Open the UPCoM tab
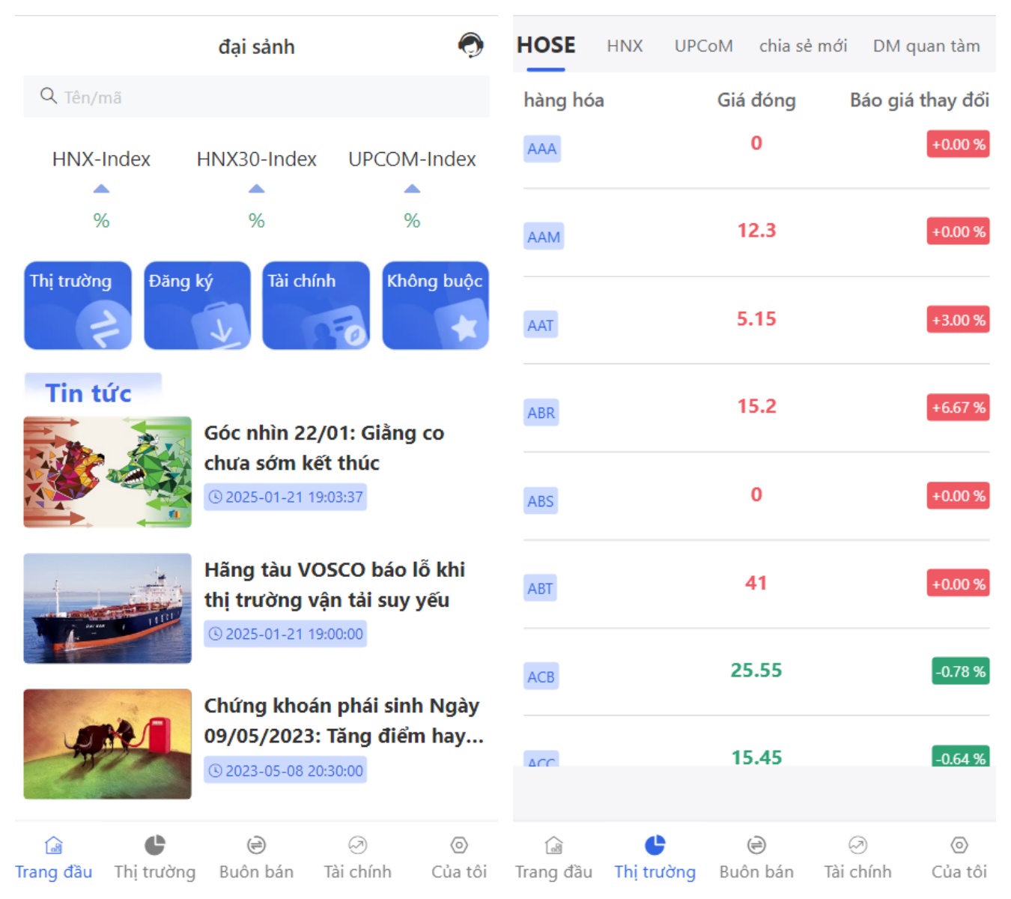Image resolution: width=1011 pixels, height=899 pixels. pos(703,46)
